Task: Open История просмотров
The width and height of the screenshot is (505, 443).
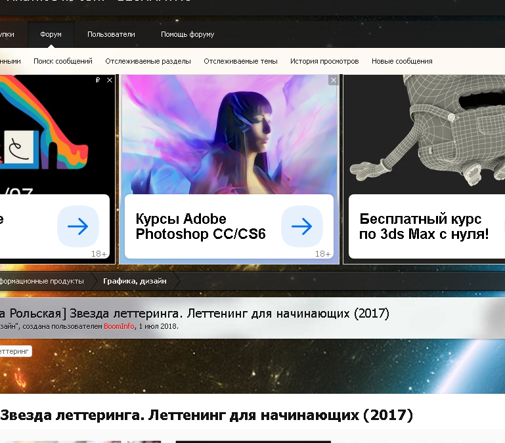Action: tap(324, 61)
